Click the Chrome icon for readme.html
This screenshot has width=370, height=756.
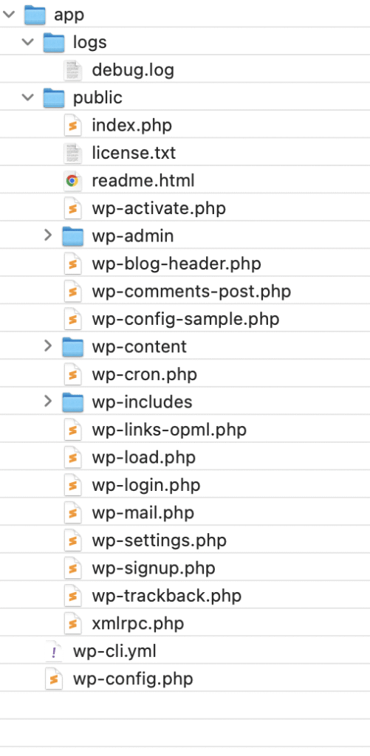coord(72,181)
